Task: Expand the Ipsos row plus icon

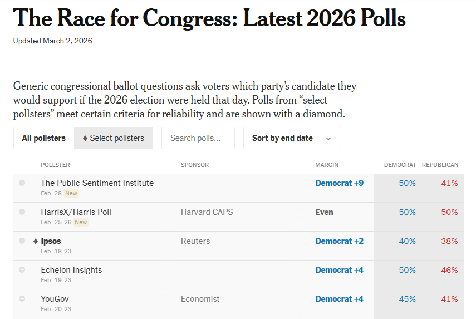Action: pos(22,241)
